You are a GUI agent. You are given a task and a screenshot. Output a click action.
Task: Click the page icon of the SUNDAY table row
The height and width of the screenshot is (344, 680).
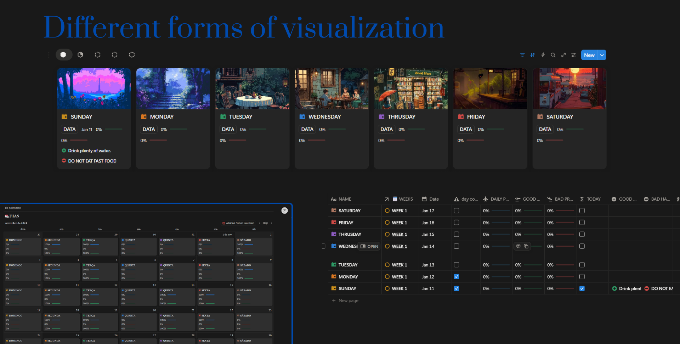click(334, 288)
